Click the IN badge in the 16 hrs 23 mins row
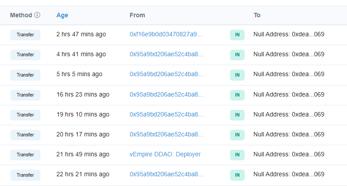347x186 pixels. [237, 95]
